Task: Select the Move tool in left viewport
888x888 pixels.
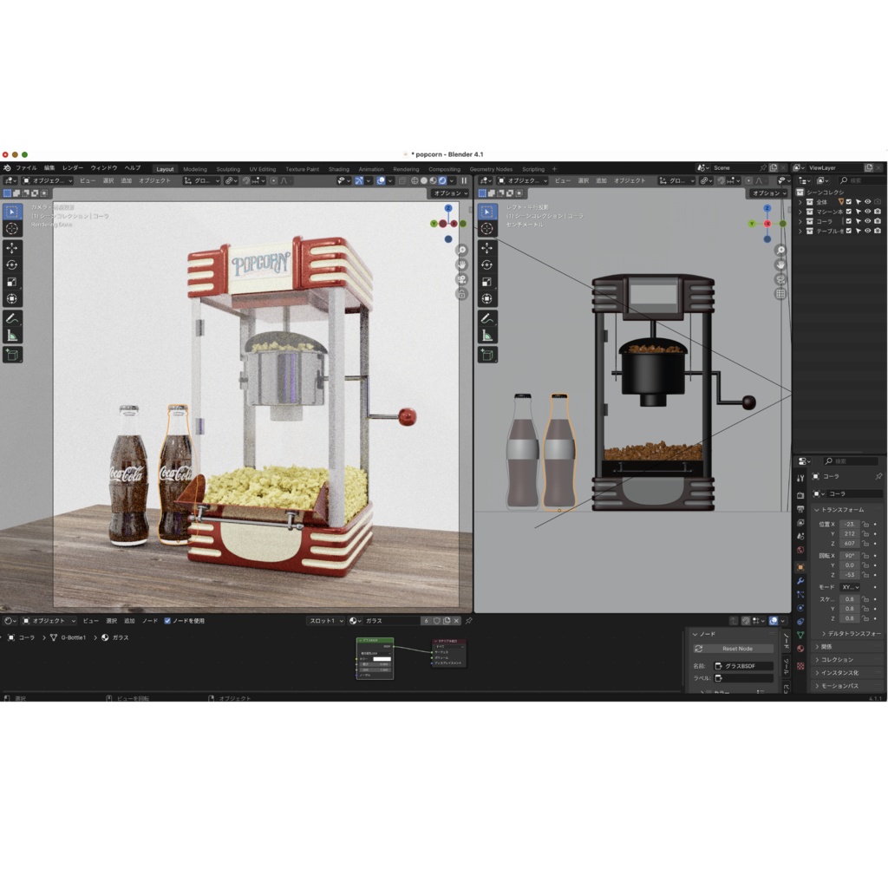Action: pyautogui.click(x=12, y=248)
